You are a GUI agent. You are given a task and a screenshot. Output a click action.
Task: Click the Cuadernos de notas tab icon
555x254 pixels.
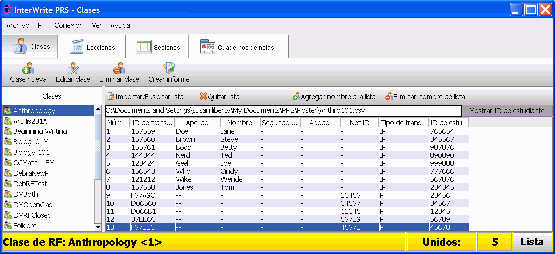click(208, 47)
